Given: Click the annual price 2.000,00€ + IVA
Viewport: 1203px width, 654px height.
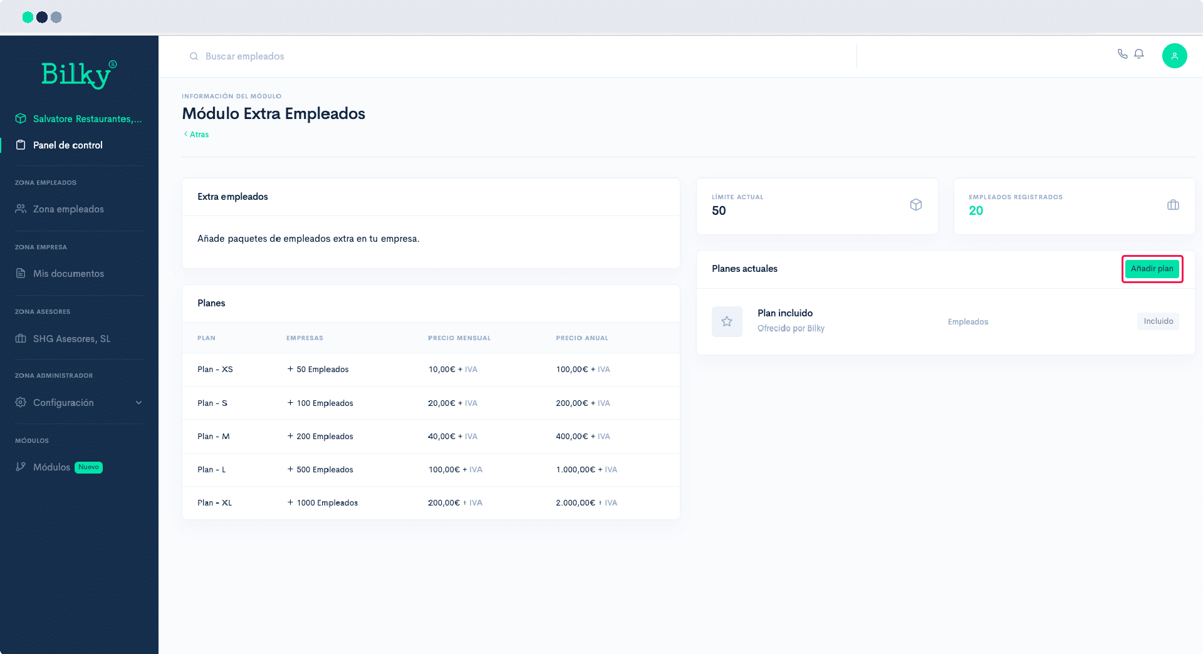Looking at the screenshot, I should point(586,503).
